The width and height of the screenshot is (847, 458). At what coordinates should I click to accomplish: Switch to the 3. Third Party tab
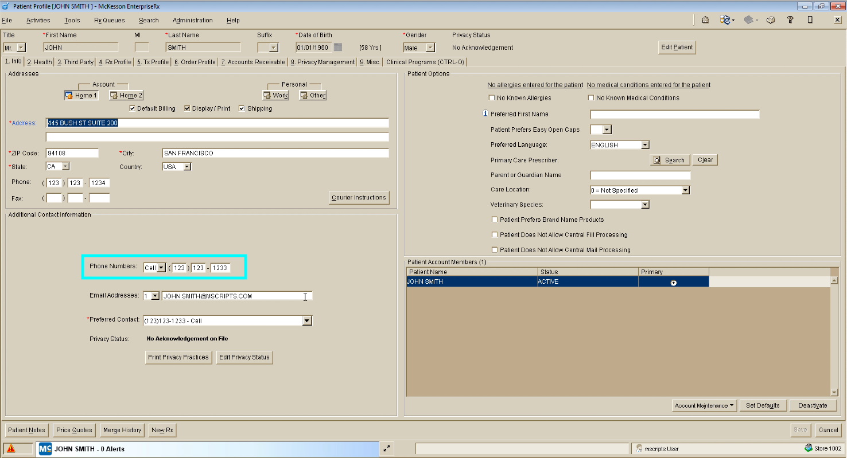click(x=75, y=62)
